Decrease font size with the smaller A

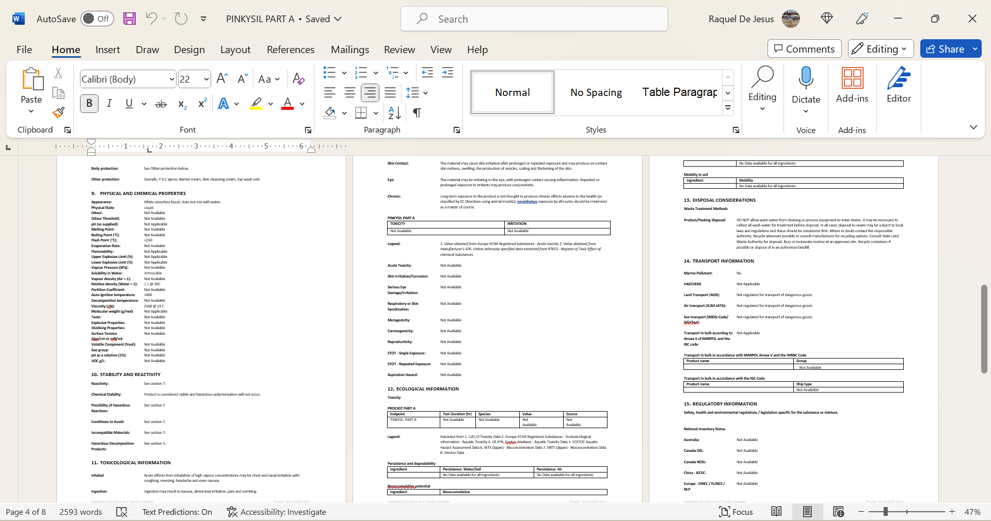click(x=242, y=78)
